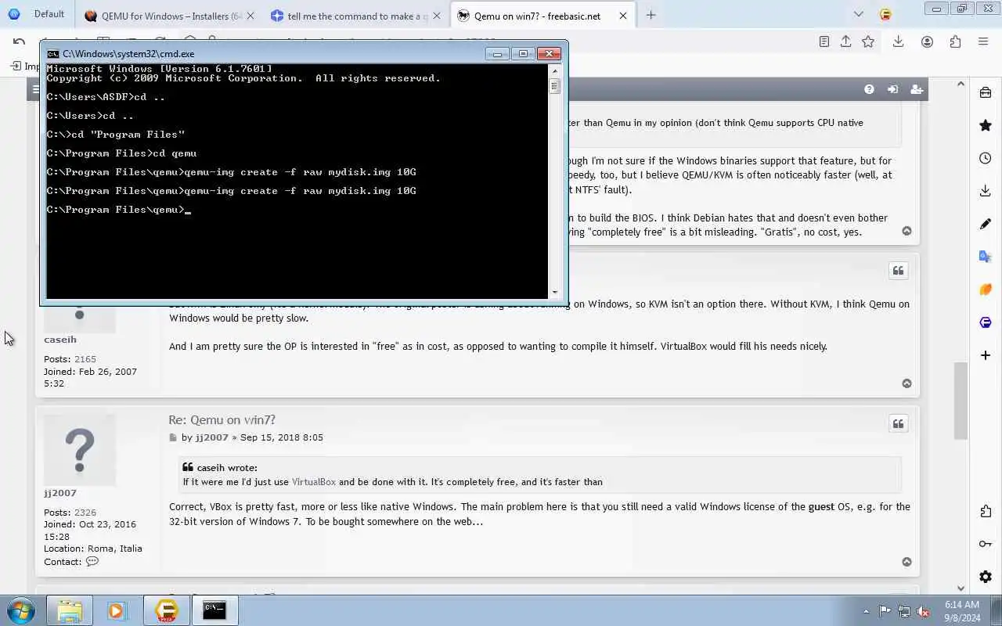Click the purple hexagon icon in the sidebar
1002x626 pixels.
click(986, 322)
